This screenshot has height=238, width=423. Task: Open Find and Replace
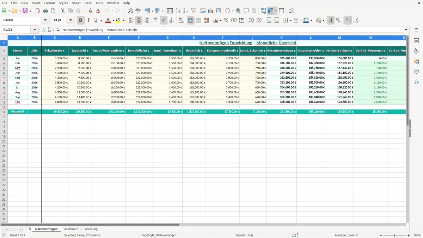tap(130, 11)
